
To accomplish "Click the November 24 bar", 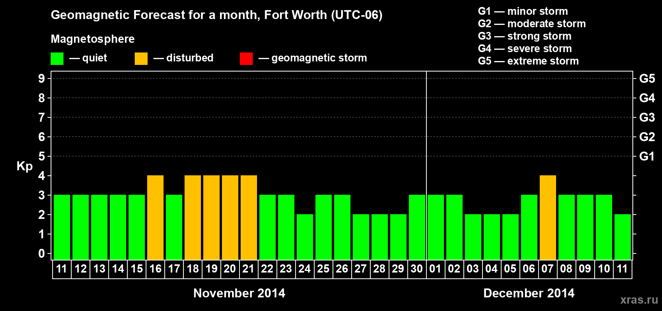I will [x=305, y=237].
